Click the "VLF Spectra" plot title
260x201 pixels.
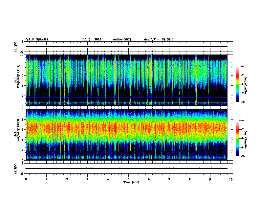point(37,39)
